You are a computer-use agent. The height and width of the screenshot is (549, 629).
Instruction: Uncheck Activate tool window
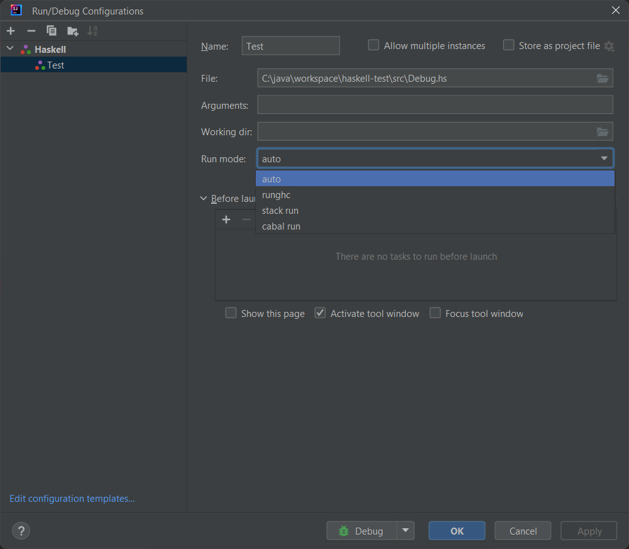(320, 313)
